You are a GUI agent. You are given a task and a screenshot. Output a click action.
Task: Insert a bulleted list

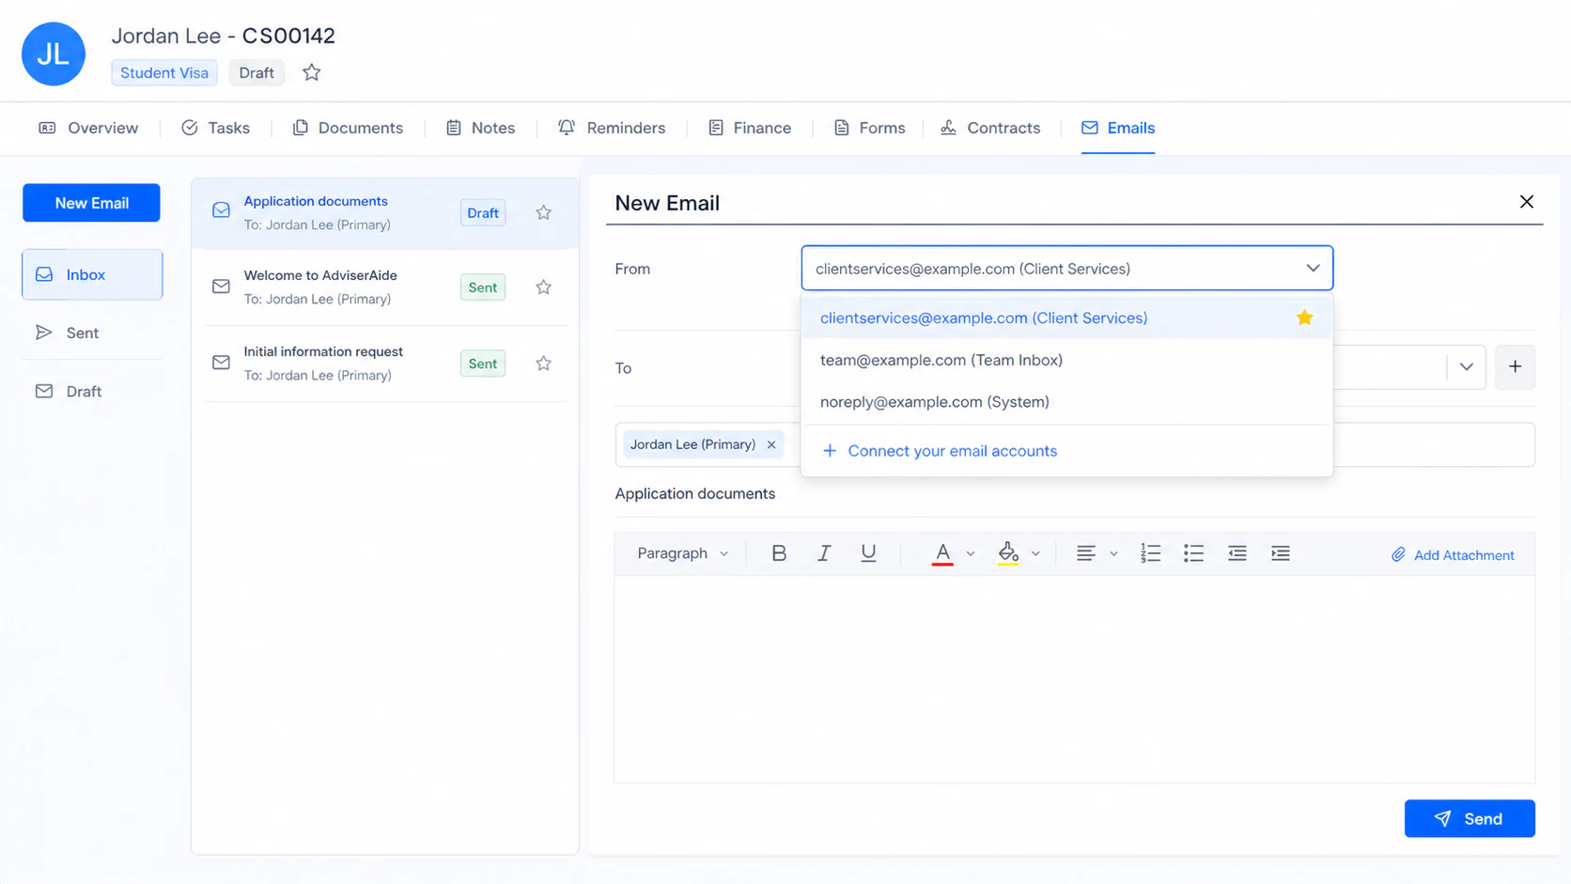point(1193,553)
